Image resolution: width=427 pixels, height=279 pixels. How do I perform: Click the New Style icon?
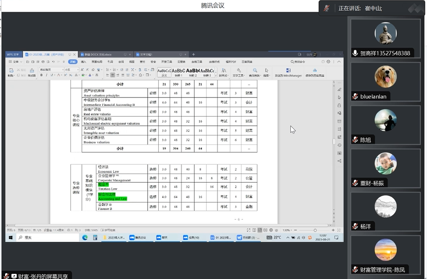pyautogui.click(x=224, y=71)
